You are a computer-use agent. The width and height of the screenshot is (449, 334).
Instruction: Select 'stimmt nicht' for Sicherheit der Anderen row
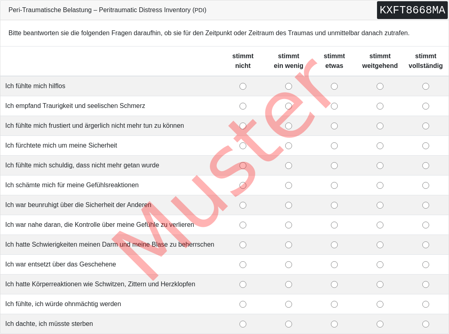point(243,205)
